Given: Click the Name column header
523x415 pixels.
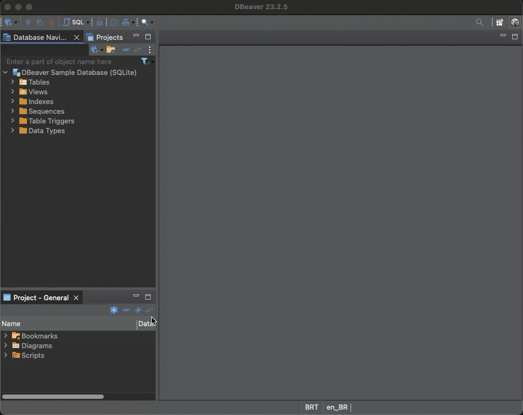Looking at the screenshot, I should pyautogui.click(x=68, y=324).
